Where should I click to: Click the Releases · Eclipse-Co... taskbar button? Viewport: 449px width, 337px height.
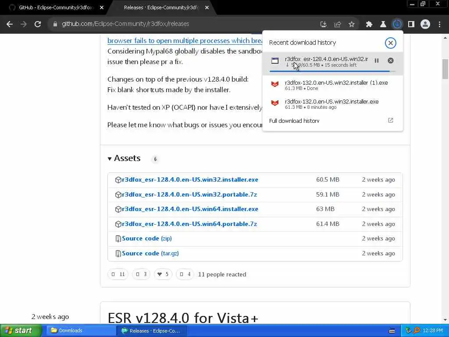coord(152,331)
